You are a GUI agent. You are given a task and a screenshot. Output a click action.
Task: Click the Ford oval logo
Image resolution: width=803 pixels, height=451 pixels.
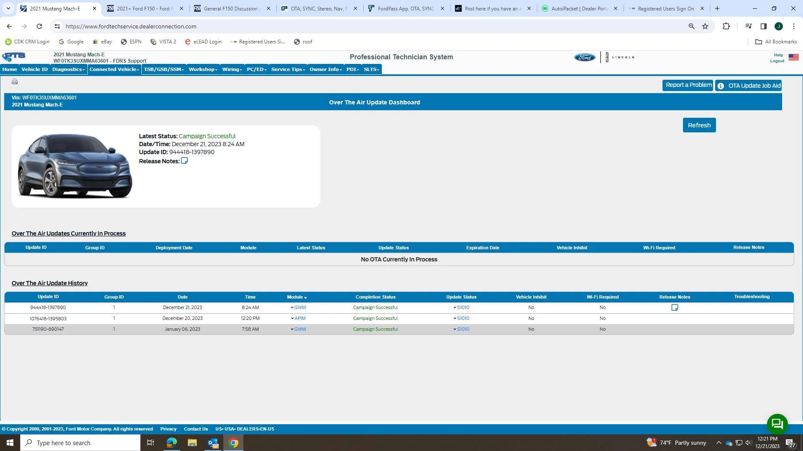pyautogui.click(x=585, y=57)
